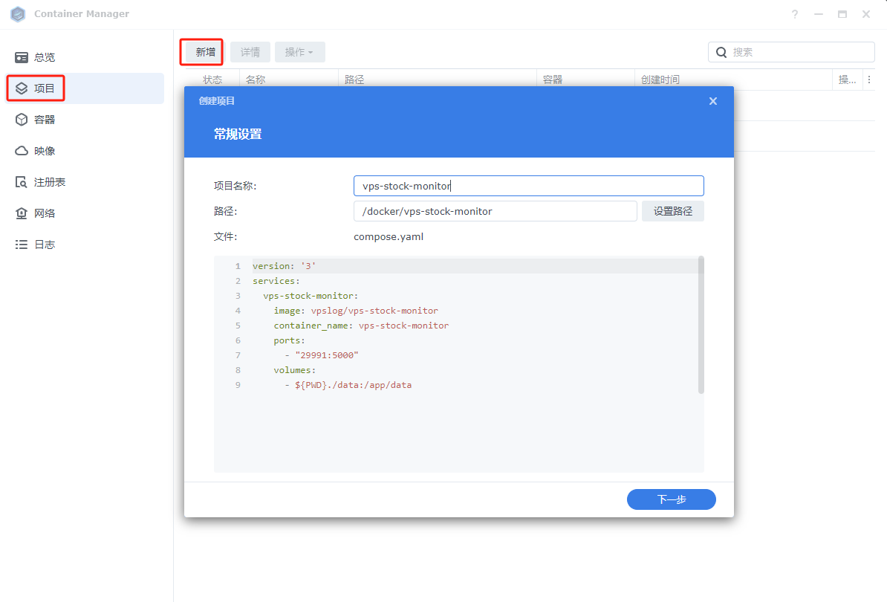
Task: Click the 容器 cube sidebar icon
Action: pos(22,120)
